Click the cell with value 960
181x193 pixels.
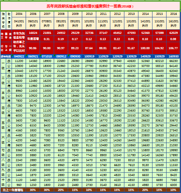[19, 185]
